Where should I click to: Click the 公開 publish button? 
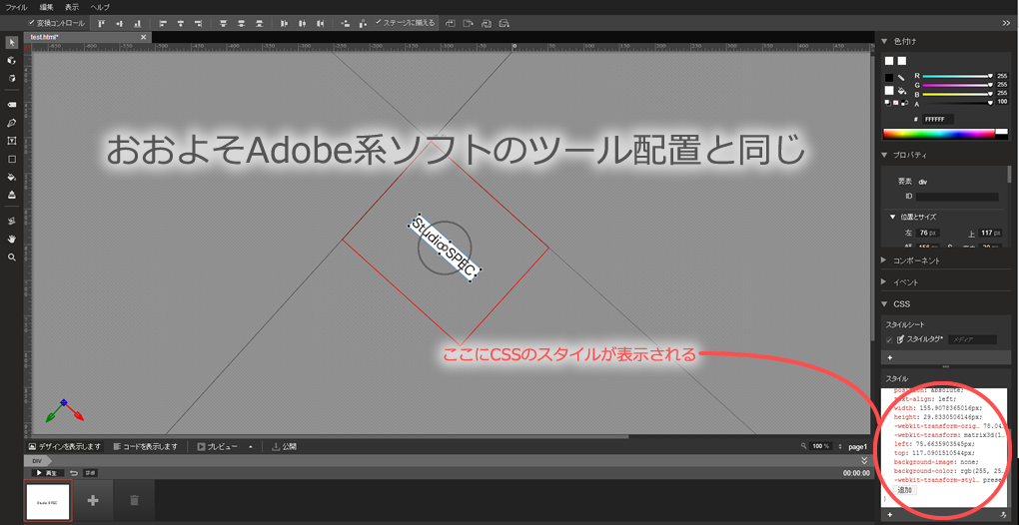(x=285, y=446)
